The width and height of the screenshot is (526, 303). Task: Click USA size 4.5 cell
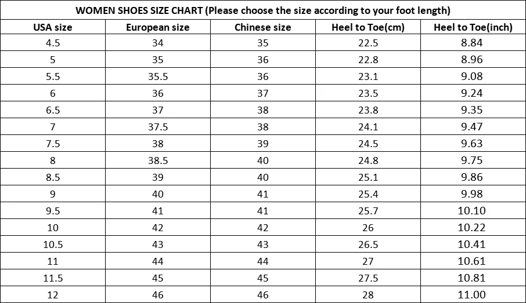[x=53, y=42]
